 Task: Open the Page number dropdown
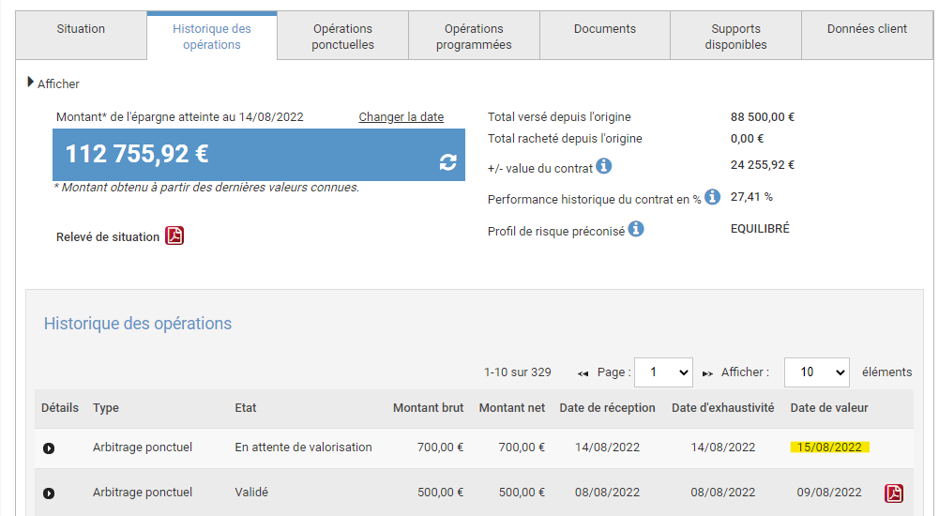point(663,372)
